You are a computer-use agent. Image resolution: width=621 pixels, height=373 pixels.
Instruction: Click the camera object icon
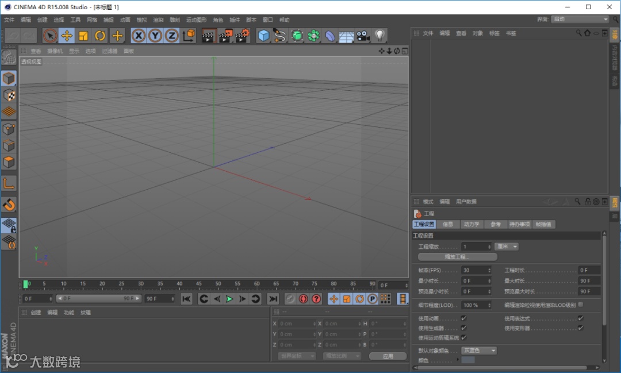click(x=362, y=36)
